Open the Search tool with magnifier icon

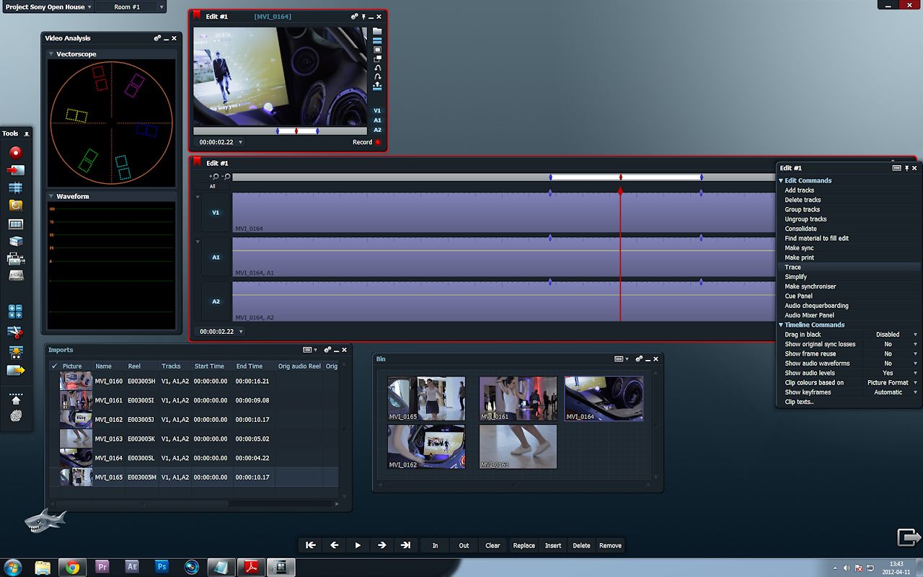[x=15, y=206]
